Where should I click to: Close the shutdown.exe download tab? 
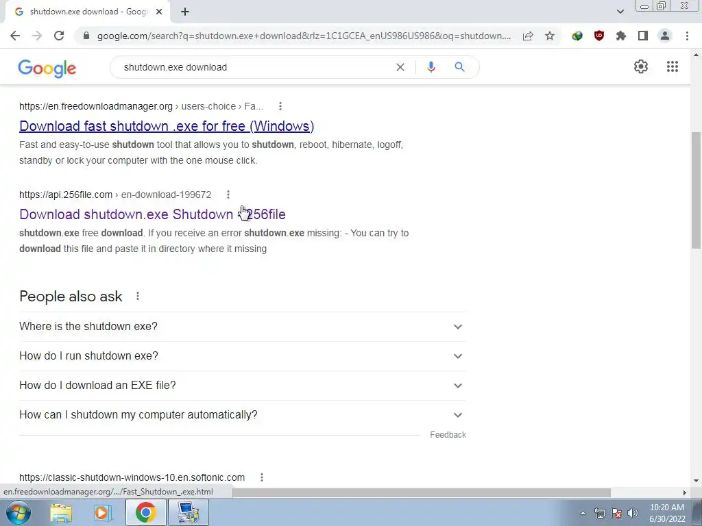pyautogui.click(x=159, y=12)
